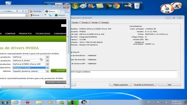Open the TECNOLOGIAS menu on NVIDIA site

click(43, 34)
